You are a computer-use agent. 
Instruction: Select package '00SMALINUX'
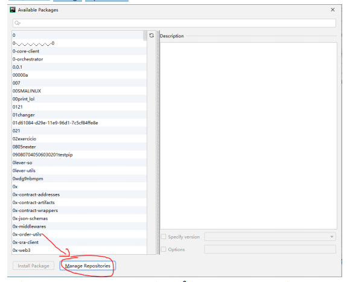tap(79, 91)
